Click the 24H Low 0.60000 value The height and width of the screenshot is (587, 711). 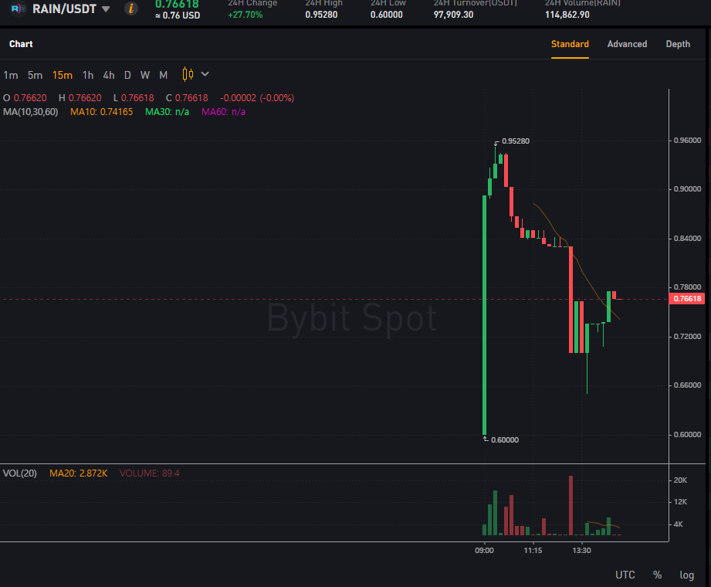(x=386, y=15)
